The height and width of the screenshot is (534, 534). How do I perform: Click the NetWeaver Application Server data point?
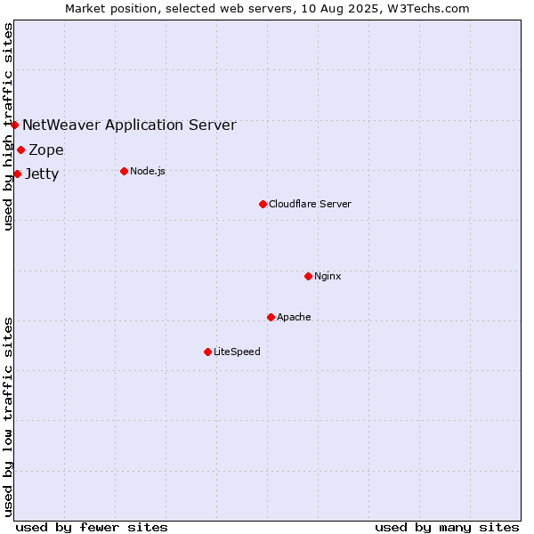[x=14, y=125]
